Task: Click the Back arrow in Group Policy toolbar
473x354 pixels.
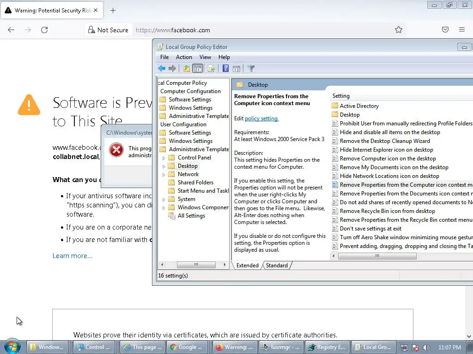Action: pos(162,69)
